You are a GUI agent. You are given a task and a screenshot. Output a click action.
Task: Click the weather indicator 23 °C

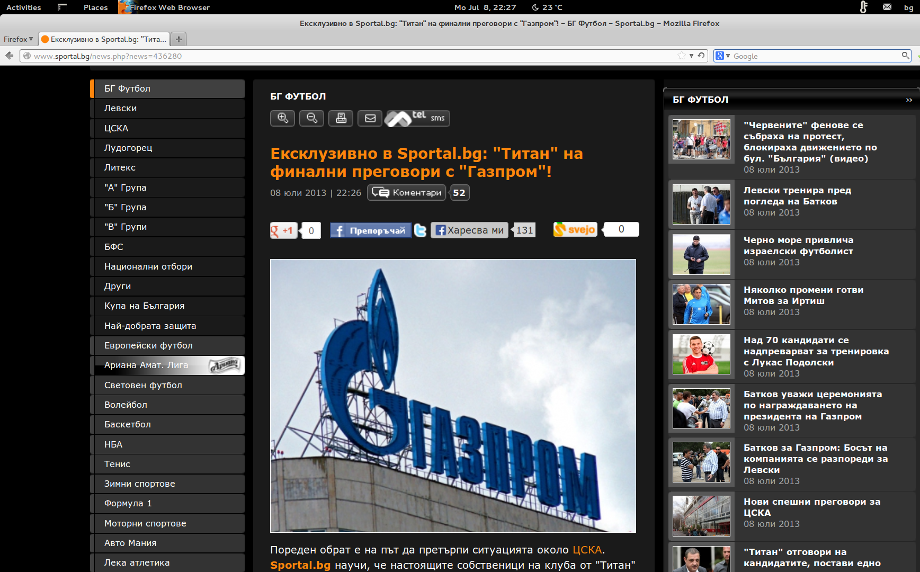(x=547, y=7)
